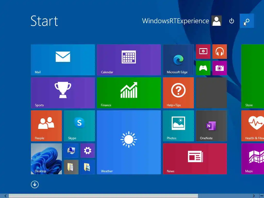
Task: Open PC Settings gear tile
Action: point(88,151)
